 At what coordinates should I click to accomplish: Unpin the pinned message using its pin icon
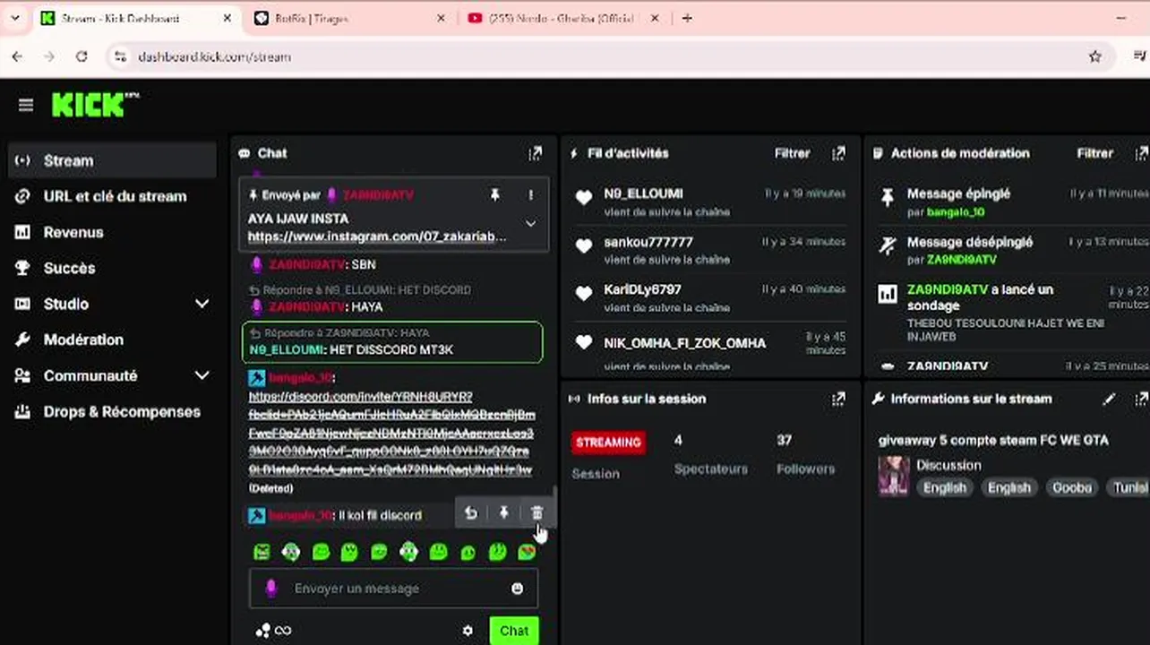pyautogui.click(x=494, y=194)
